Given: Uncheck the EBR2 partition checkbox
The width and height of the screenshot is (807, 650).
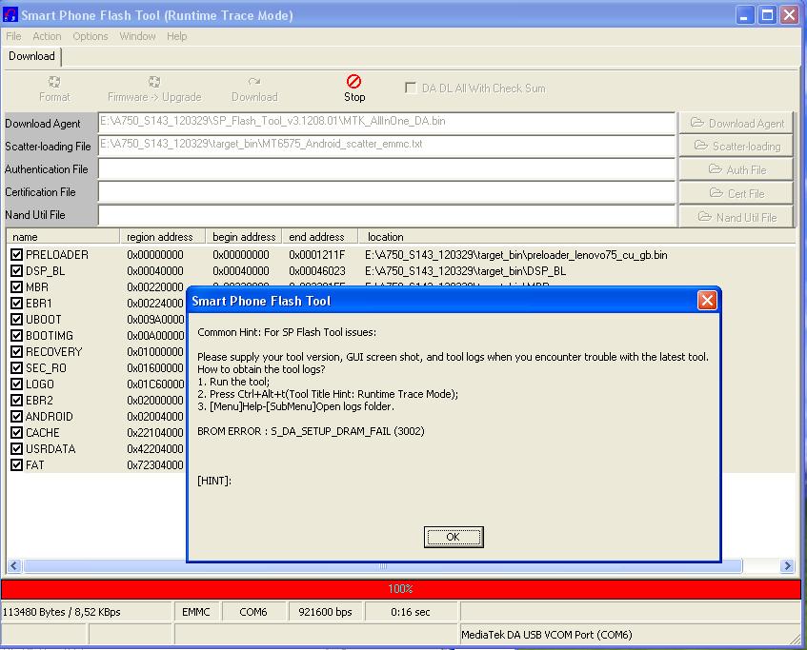Looking at the screenshot, I should (16, 400).
